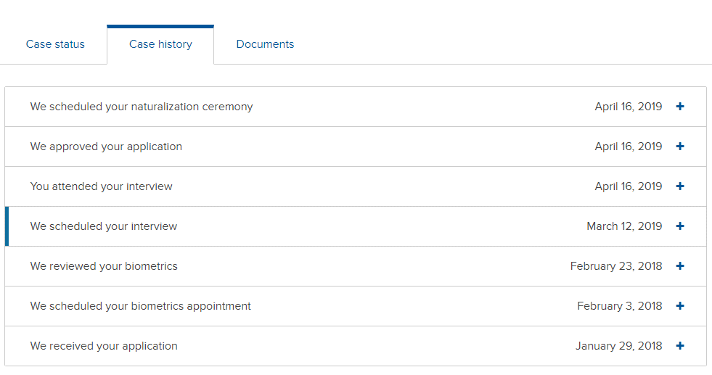Open "You attended your interview" history item

click(x=356, y=186)
